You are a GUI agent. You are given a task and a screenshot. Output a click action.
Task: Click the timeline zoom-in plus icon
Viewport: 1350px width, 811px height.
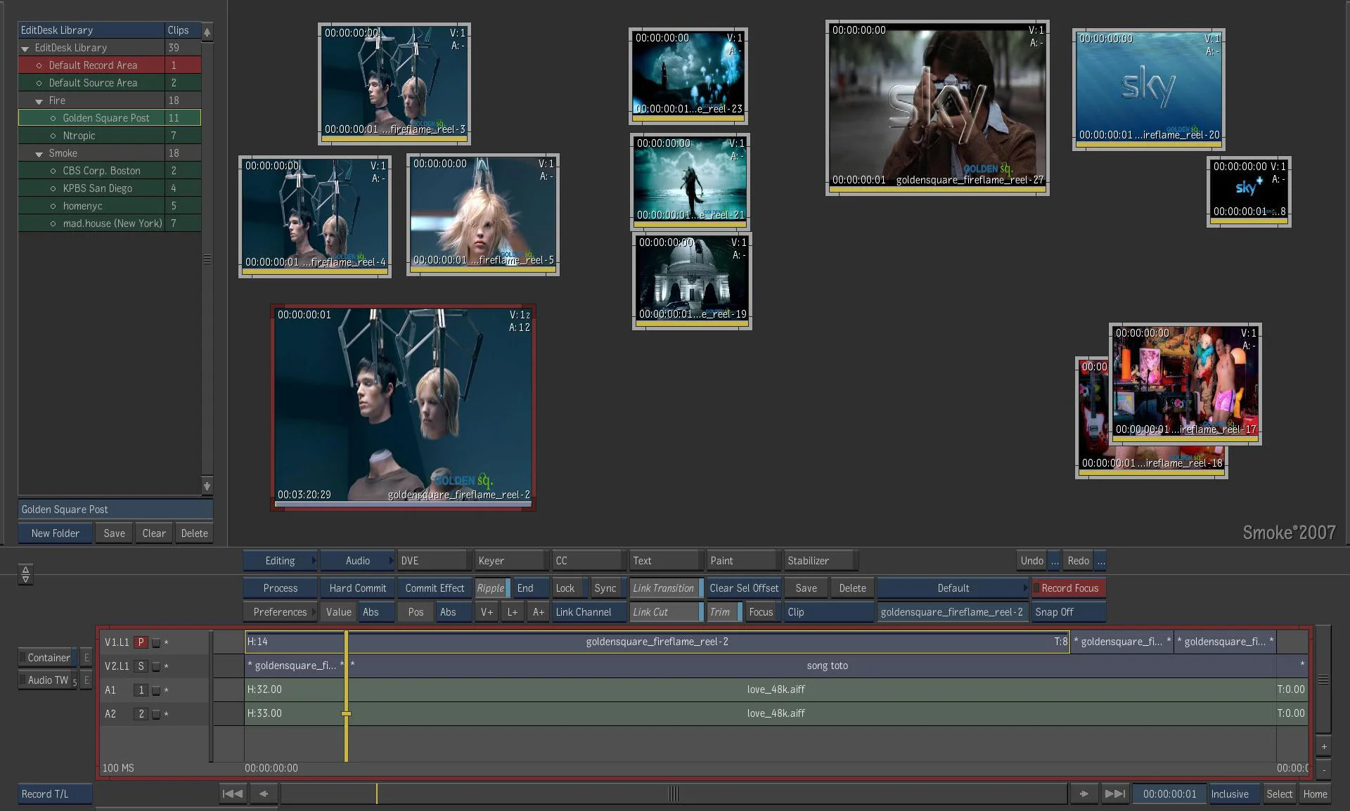click(x=1323, y=747)
